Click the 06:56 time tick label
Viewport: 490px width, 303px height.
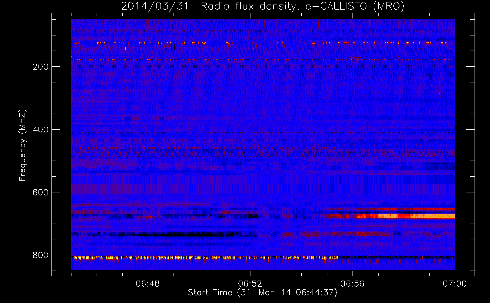pos(353,284)
